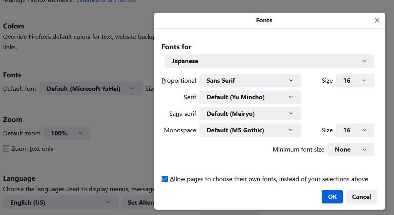This screenshot has height=215, width=394.
Task: Open the Minimum font size dropdown
Action: pyautogui.click(x=351, y=150)
